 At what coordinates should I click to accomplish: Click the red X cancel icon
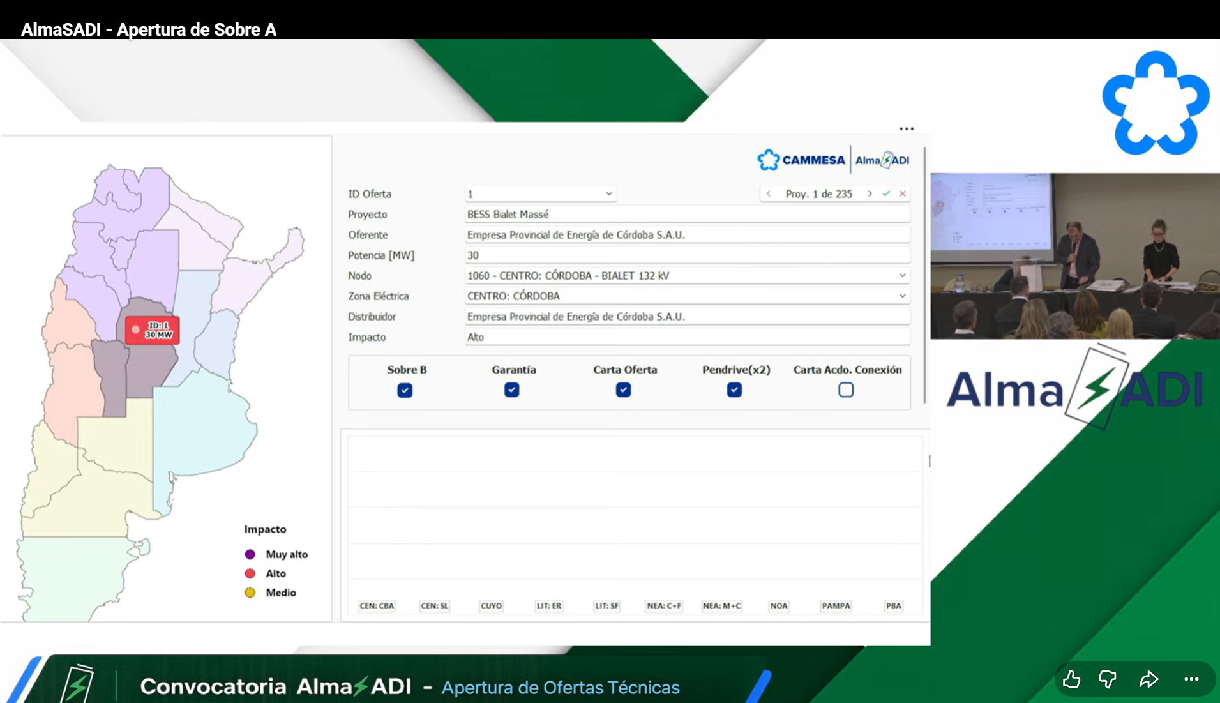(903, 193)
